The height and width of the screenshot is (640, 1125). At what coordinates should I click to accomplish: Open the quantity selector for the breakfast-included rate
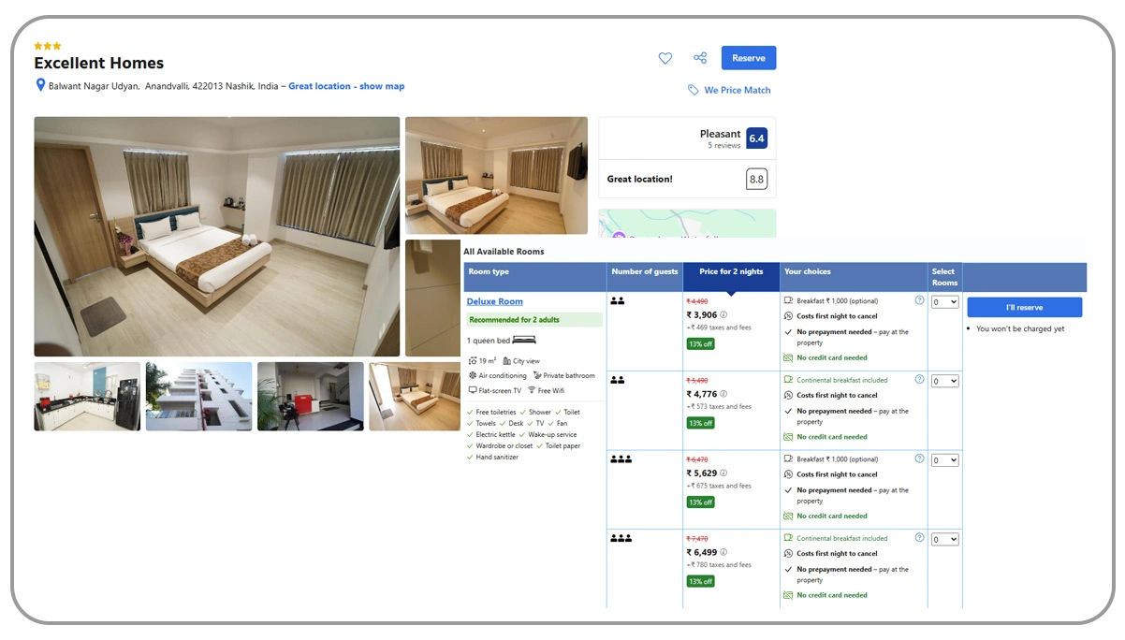pos(944,381)
